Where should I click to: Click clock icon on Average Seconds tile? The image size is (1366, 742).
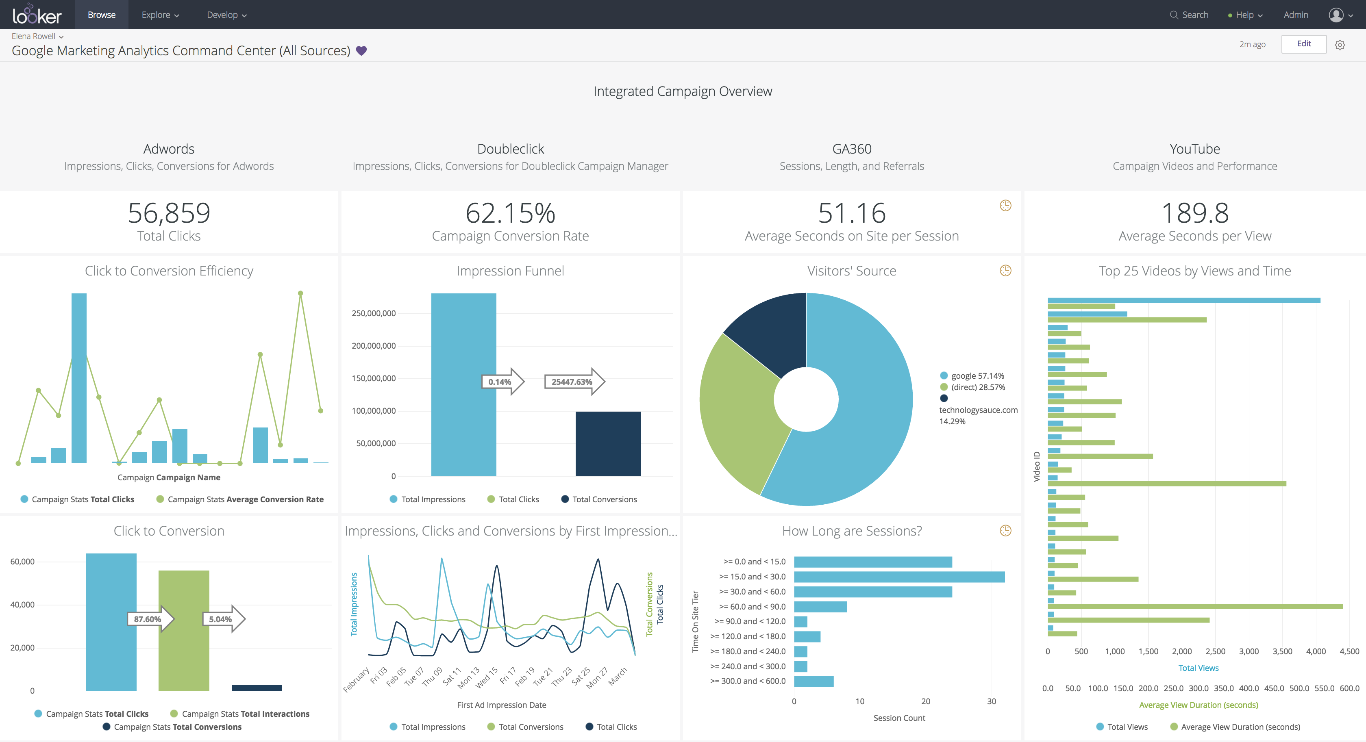[1005, 206]
